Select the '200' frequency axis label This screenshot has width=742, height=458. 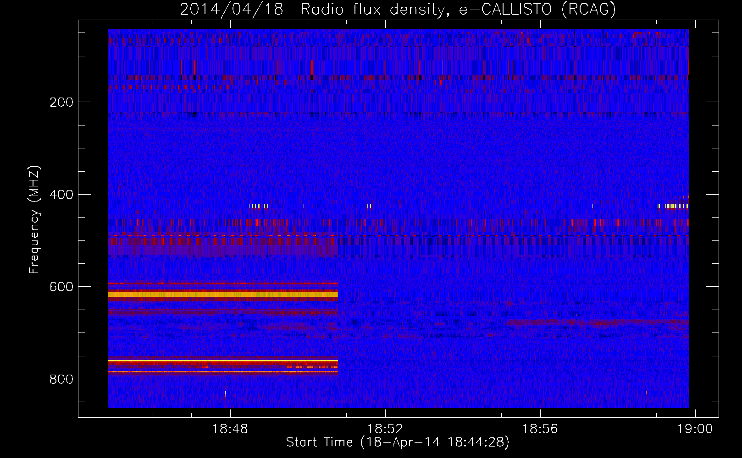point(61,102)
